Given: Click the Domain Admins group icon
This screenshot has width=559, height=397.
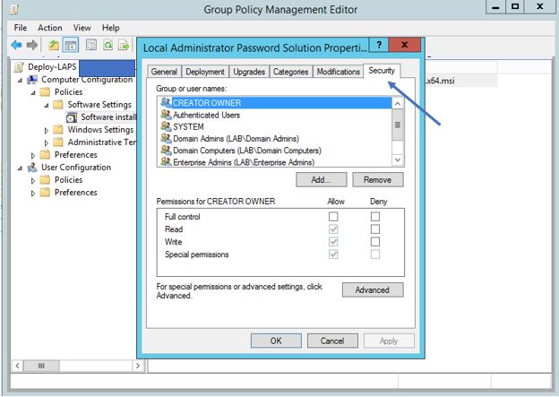Looking at the screenshot, I should coord(166,138).
